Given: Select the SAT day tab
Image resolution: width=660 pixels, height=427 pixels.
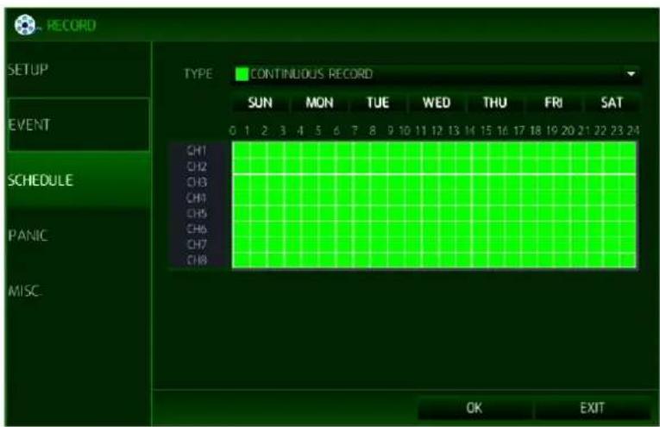Looking at the screenshot, I should (x=612, y=103).
